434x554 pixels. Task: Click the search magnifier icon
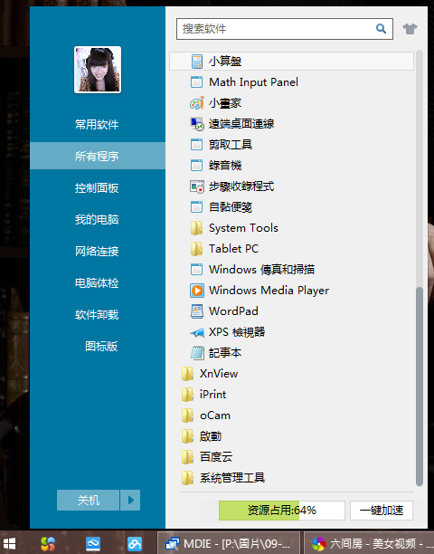pyautogui.click(x=381, y=29)
